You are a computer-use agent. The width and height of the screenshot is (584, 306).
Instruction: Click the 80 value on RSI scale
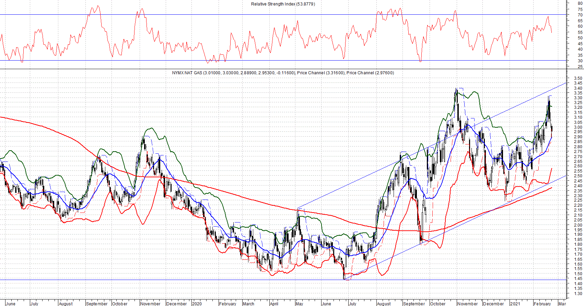580,3
